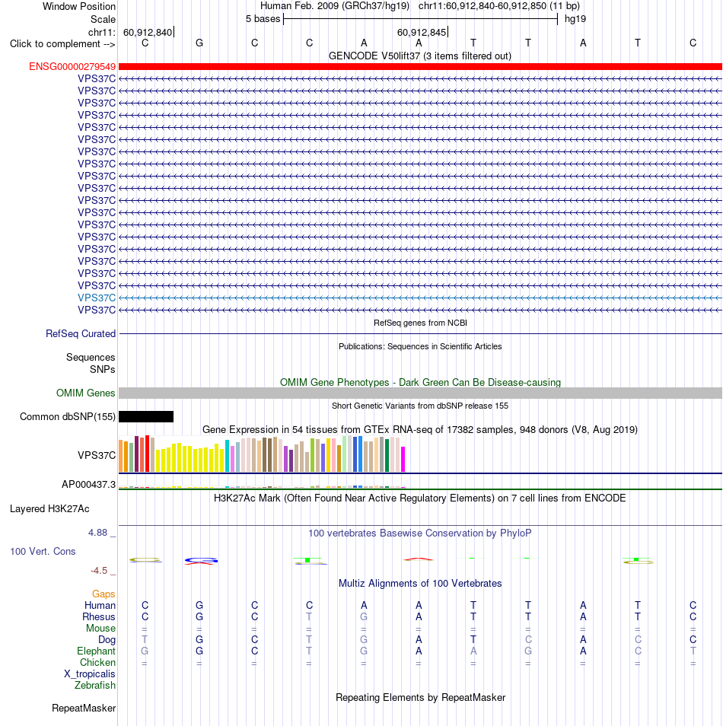Click the GTEx 'Gene Expression in 54 tissues' title
This screenshot has height=726, width=723.
pos(420,430)
